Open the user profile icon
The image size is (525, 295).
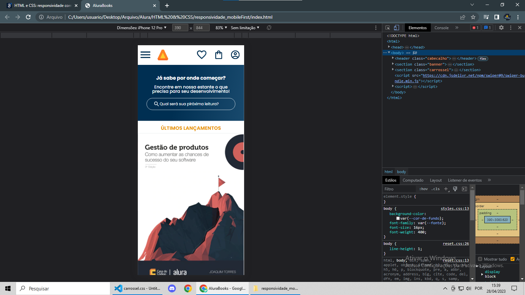(235, 55)
